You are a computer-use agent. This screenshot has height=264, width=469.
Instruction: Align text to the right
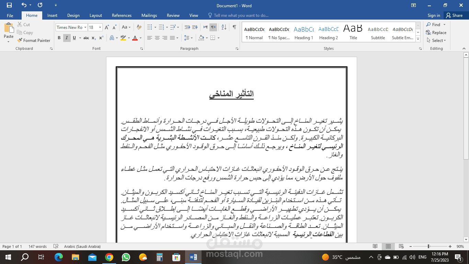(x=165, y=38)
